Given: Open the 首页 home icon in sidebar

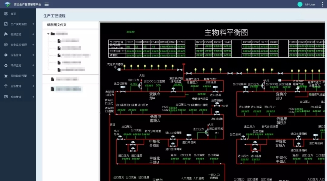Looking at the screenshot, I should [6, 14].
